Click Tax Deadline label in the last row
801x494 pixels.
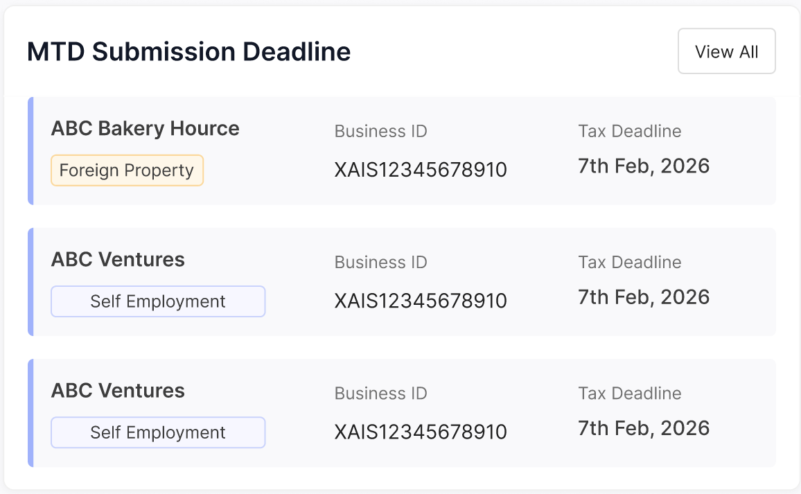629,393
